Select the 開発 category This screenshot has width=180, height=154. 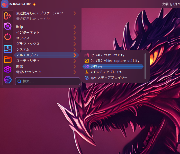[47, 66]
